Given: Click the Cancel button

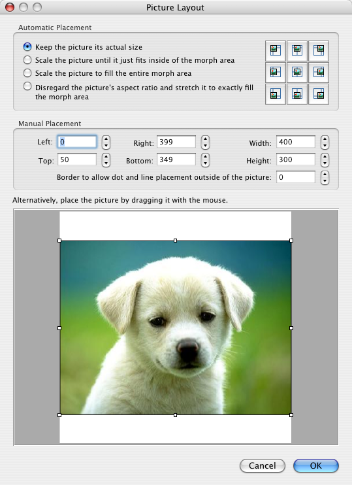Looking at the screenshot, I should [x=263, y=465].
